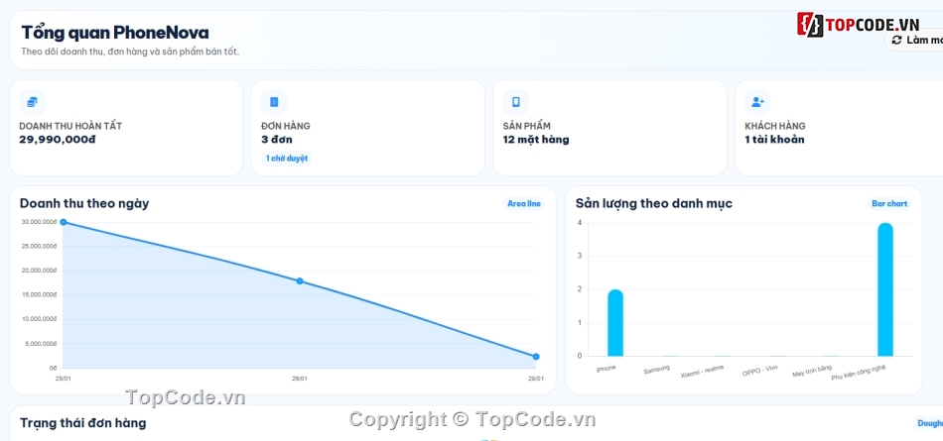Click the 'Trạng thái đơn hàng' section title
This screenshot has height=441, width=943.
(83, 423)
